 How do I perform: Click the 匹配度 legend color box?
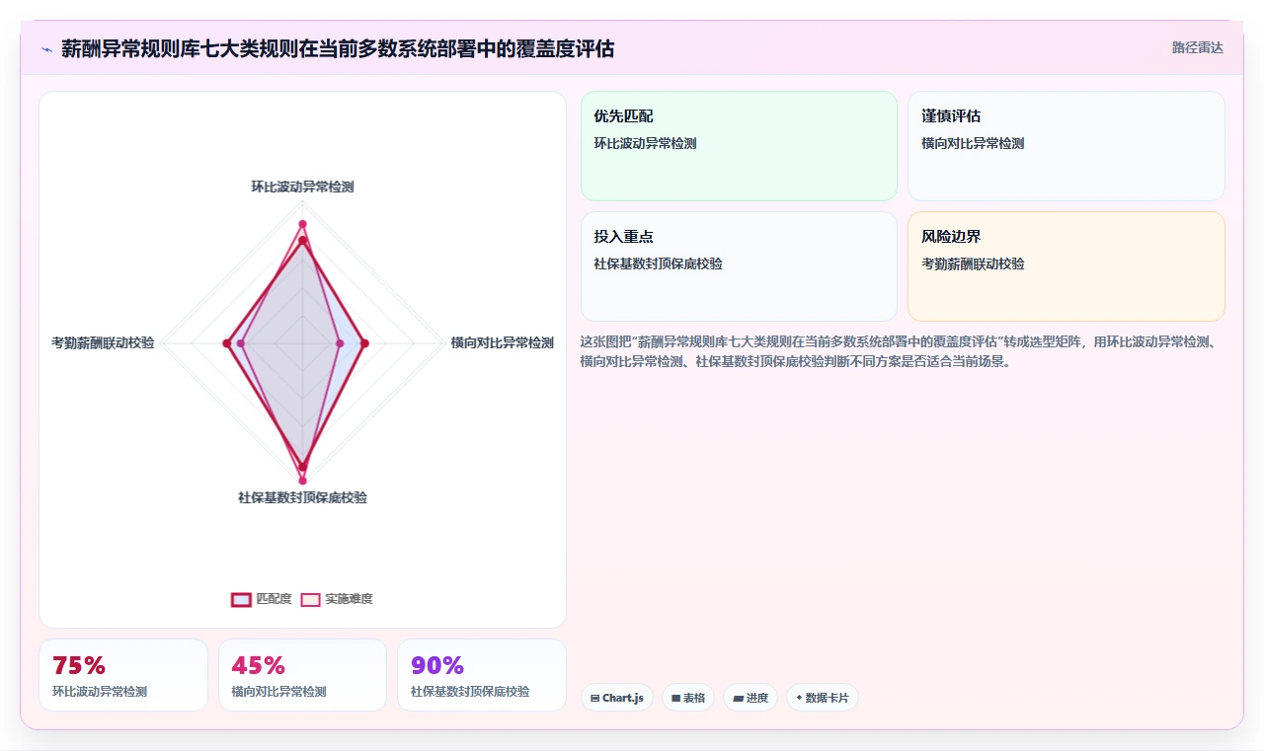click(x=241, y=599)
